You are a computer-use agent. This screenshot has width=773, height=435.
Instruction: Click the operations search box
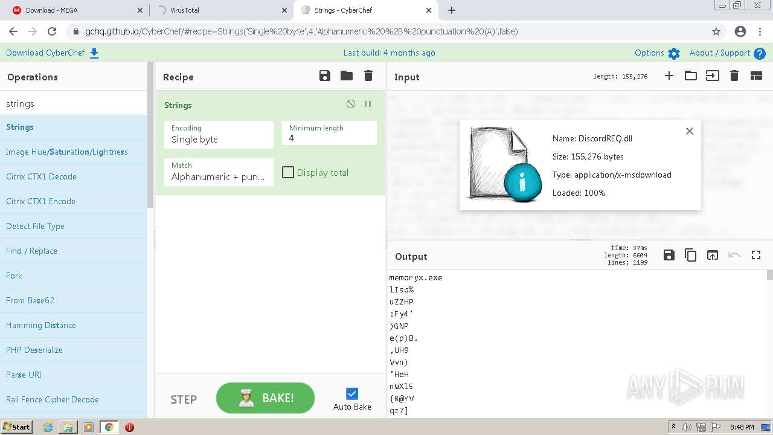pos(74,103)
